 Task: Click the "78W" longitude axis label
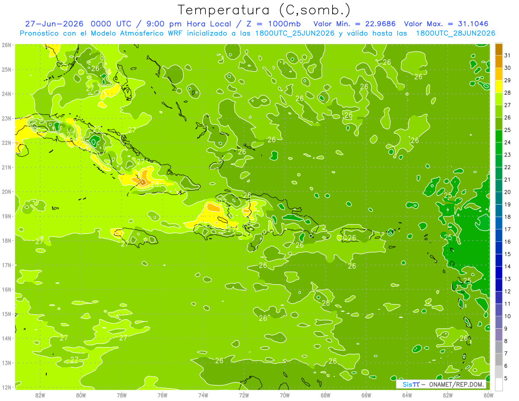click(x=122, y=395)
